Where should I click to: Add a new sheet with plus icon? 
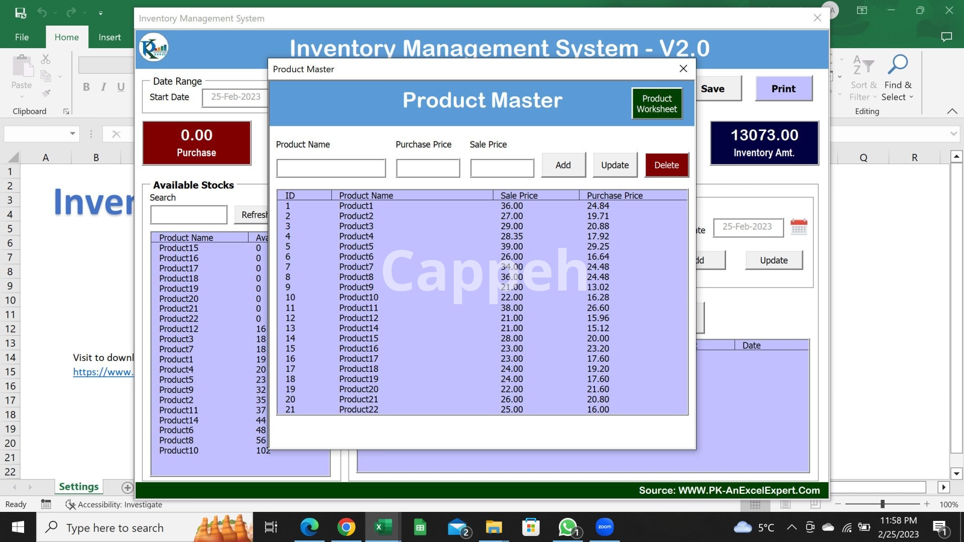point(127,487)
